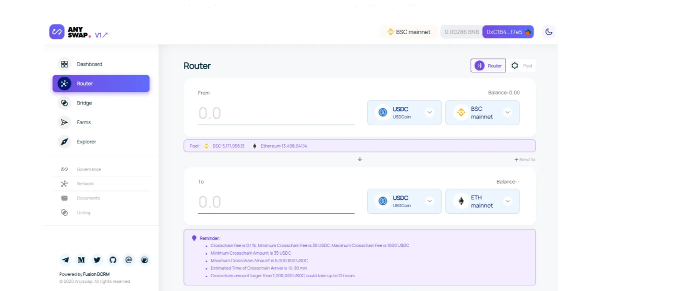Select Router in the sidebar
Screen dimensions: 676x291
(101, 83)
